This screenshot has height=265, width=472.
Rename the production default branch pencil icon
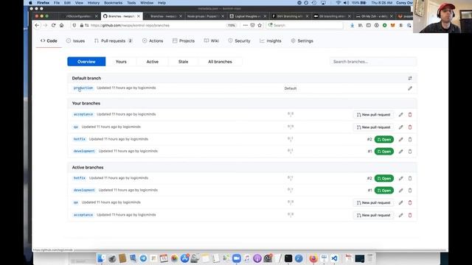coord(410,88)
